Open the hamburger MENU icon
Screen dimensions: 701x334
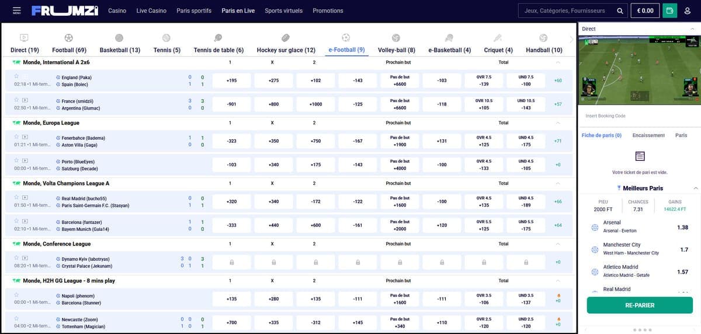16,10
